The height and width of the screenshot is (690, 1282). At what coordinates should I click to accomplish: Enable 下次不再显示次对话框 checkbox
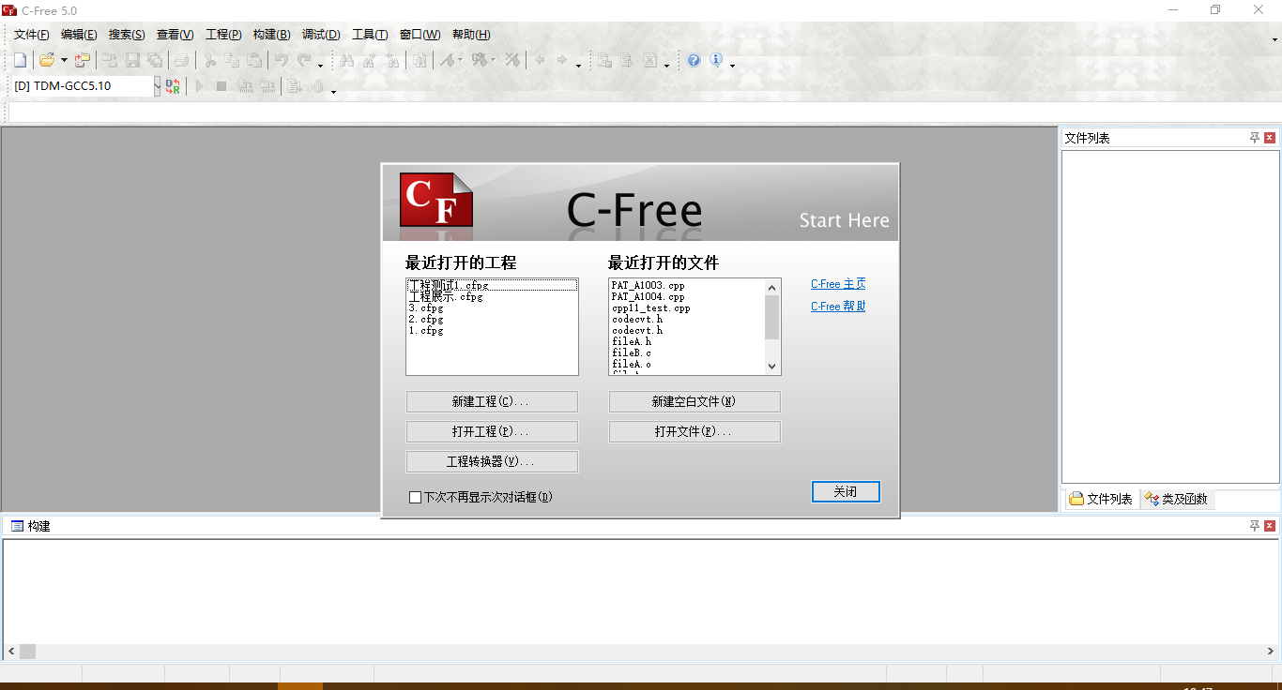pos(415,497)
